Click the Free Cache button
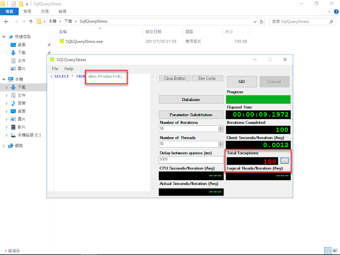340x255 pixels. coord(207,78)
